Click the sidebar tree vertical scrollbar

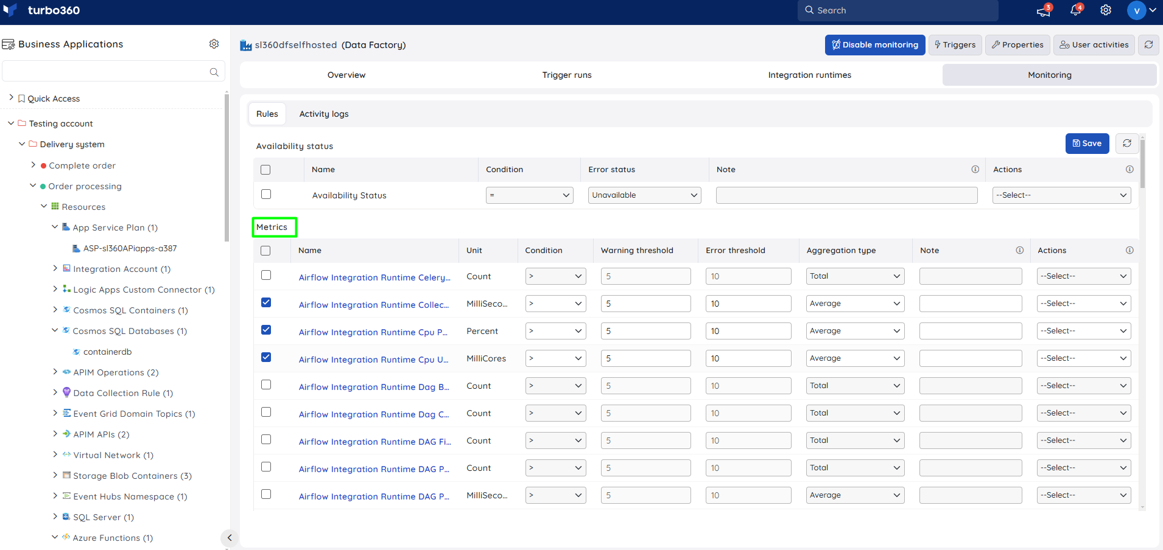point(227,167)
